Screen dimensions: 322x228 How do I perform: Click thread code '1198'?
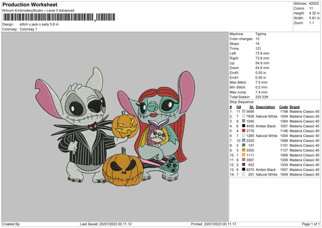pos(284,111)
